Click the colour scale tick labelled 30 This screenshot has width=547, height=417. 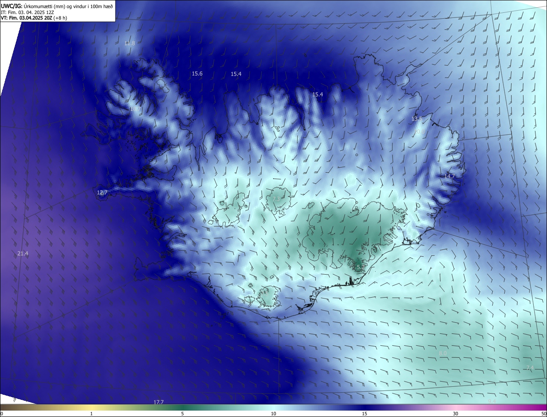456,414
